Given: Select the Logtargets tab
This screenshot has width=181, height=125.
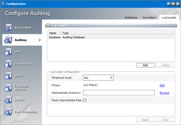Looking at the screenshot, I should (x=169, y=17).
